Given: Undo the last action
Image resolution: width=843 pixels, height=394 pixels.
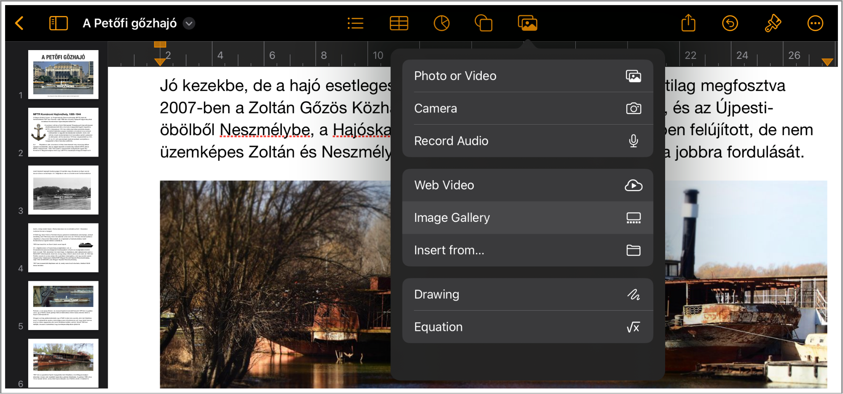Looking at the screenshot, I should click(x=730, y=23).
